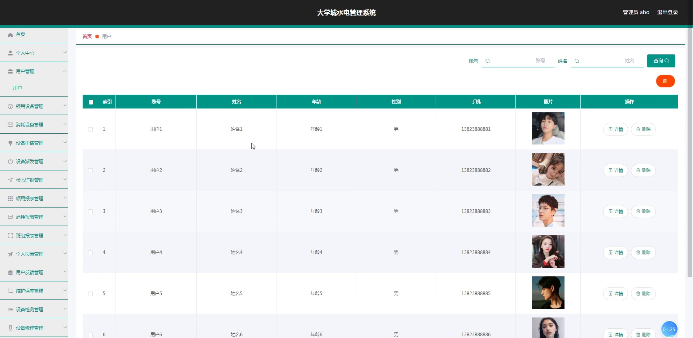
Task: Click the 姓名 search input field
Action: click(607, 61)
